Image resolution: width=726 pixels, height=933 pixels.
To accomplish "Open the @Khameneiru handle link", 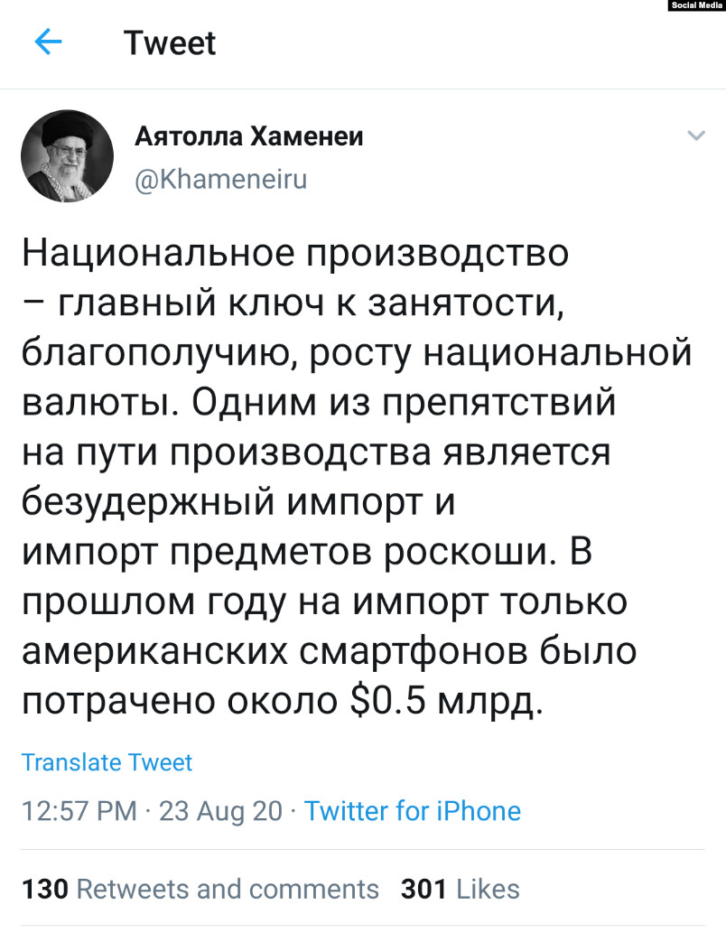I will coord(220,179).
